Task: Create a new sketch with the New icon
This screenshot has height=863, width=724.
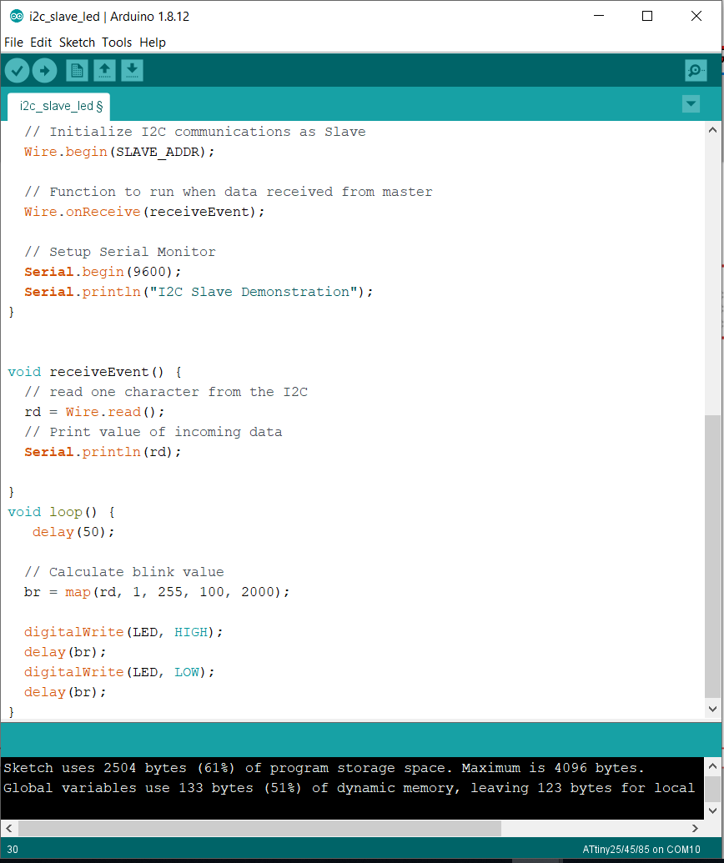Action: point(77,70)
